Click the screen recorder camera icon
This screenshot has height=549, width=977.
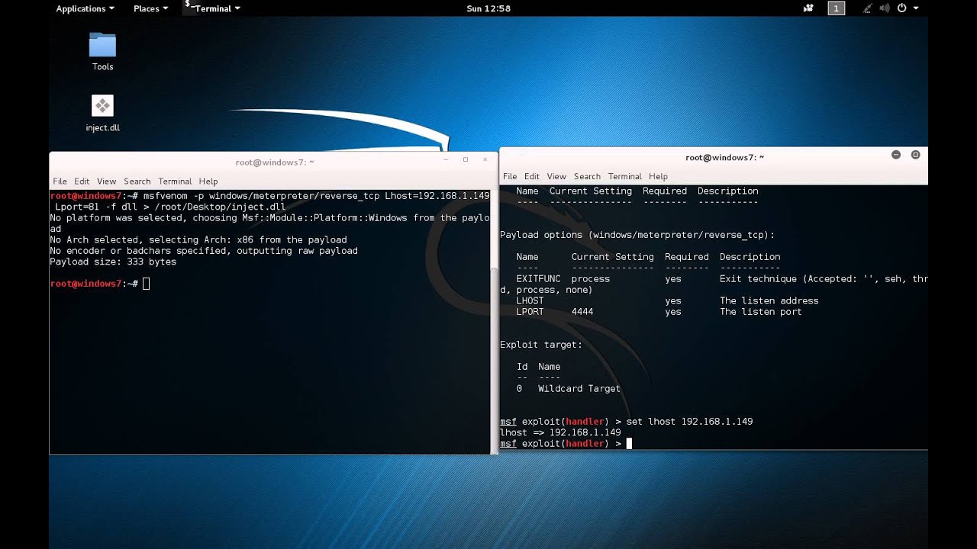(x=808, y=8)
